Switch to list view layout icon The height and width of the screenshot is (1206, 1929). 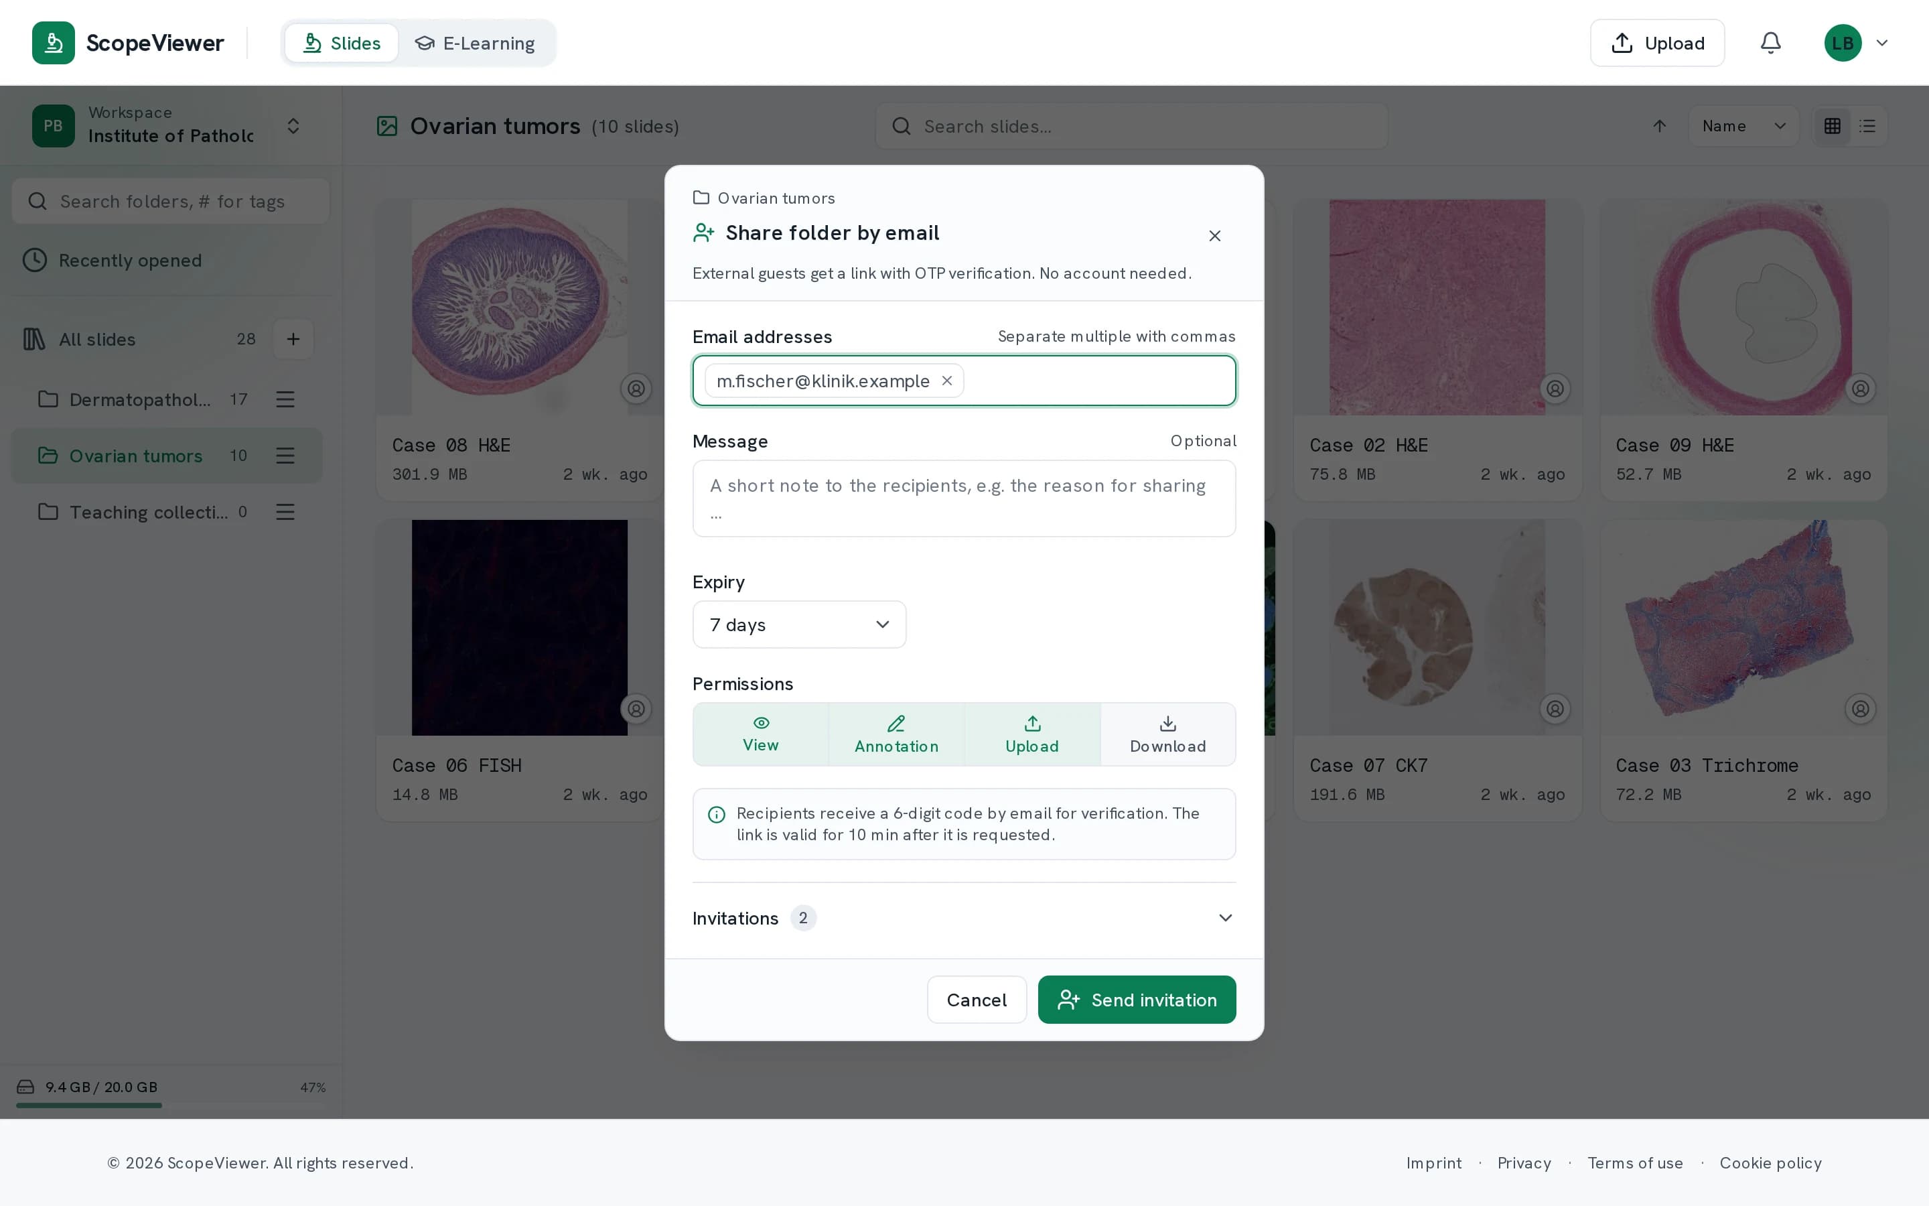click(x=1867, y=126)
